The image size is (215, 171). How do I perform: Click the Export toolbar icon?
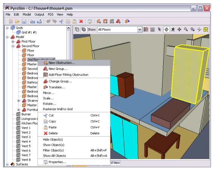[x=39, y=21]
